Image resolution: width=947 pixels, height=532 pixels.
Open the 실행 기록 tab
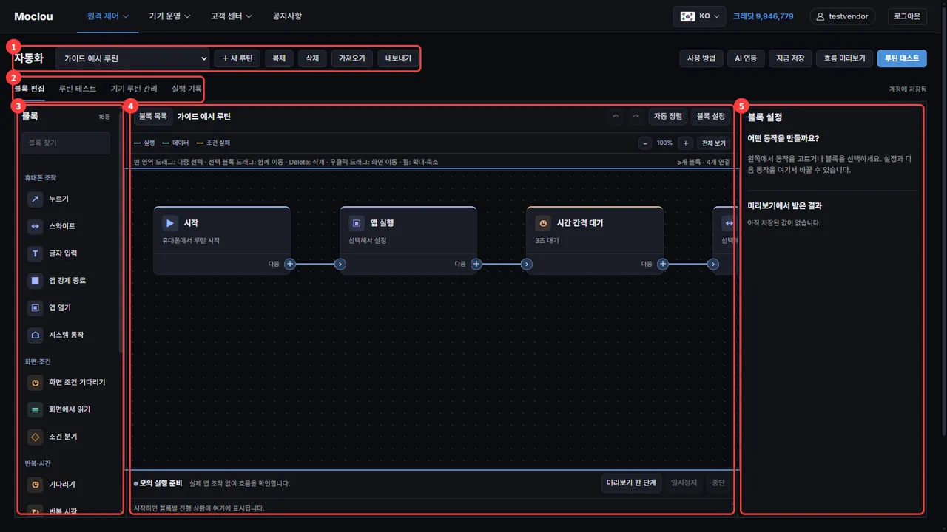coord(186,89)
